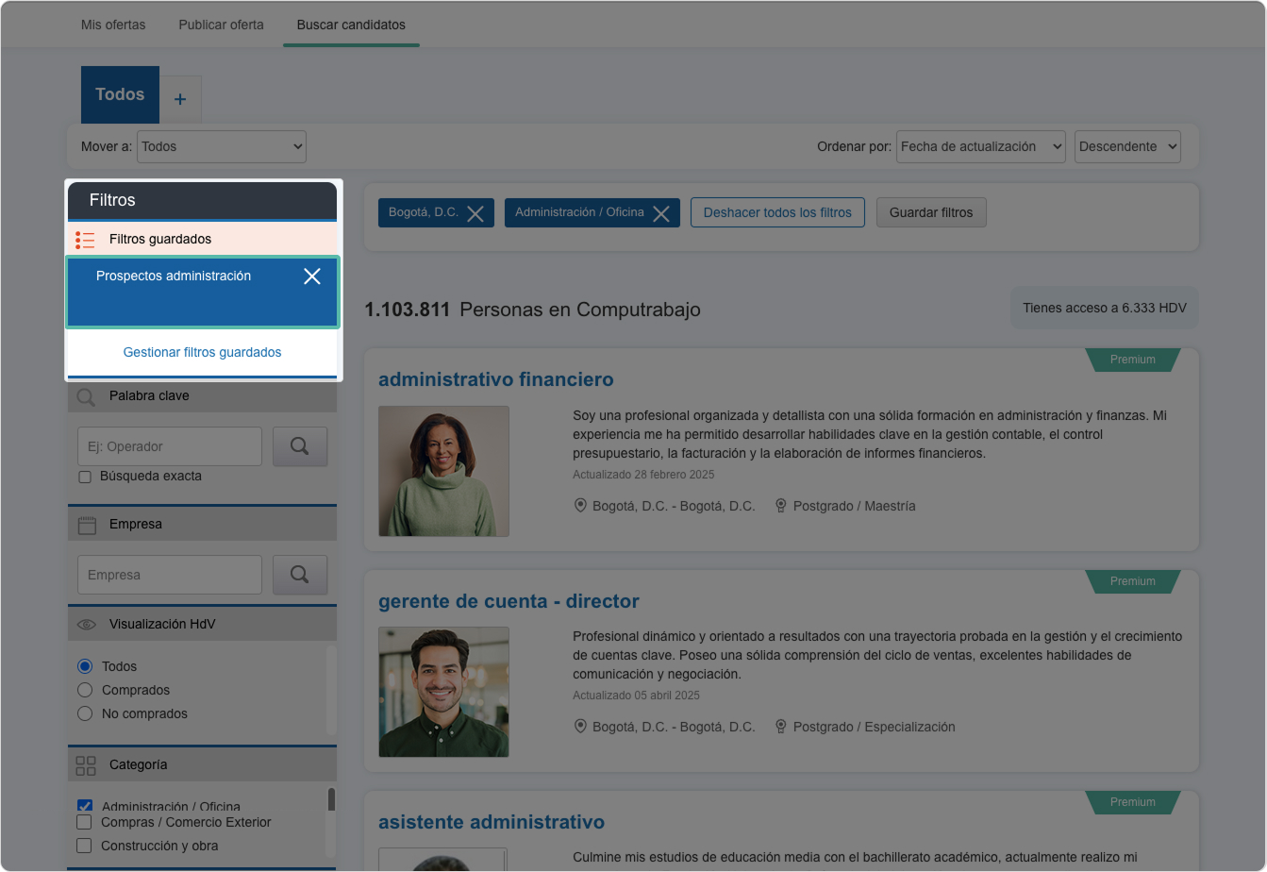
Task: Click the Visualización HdV eye icon
Action: pos(87,625)
